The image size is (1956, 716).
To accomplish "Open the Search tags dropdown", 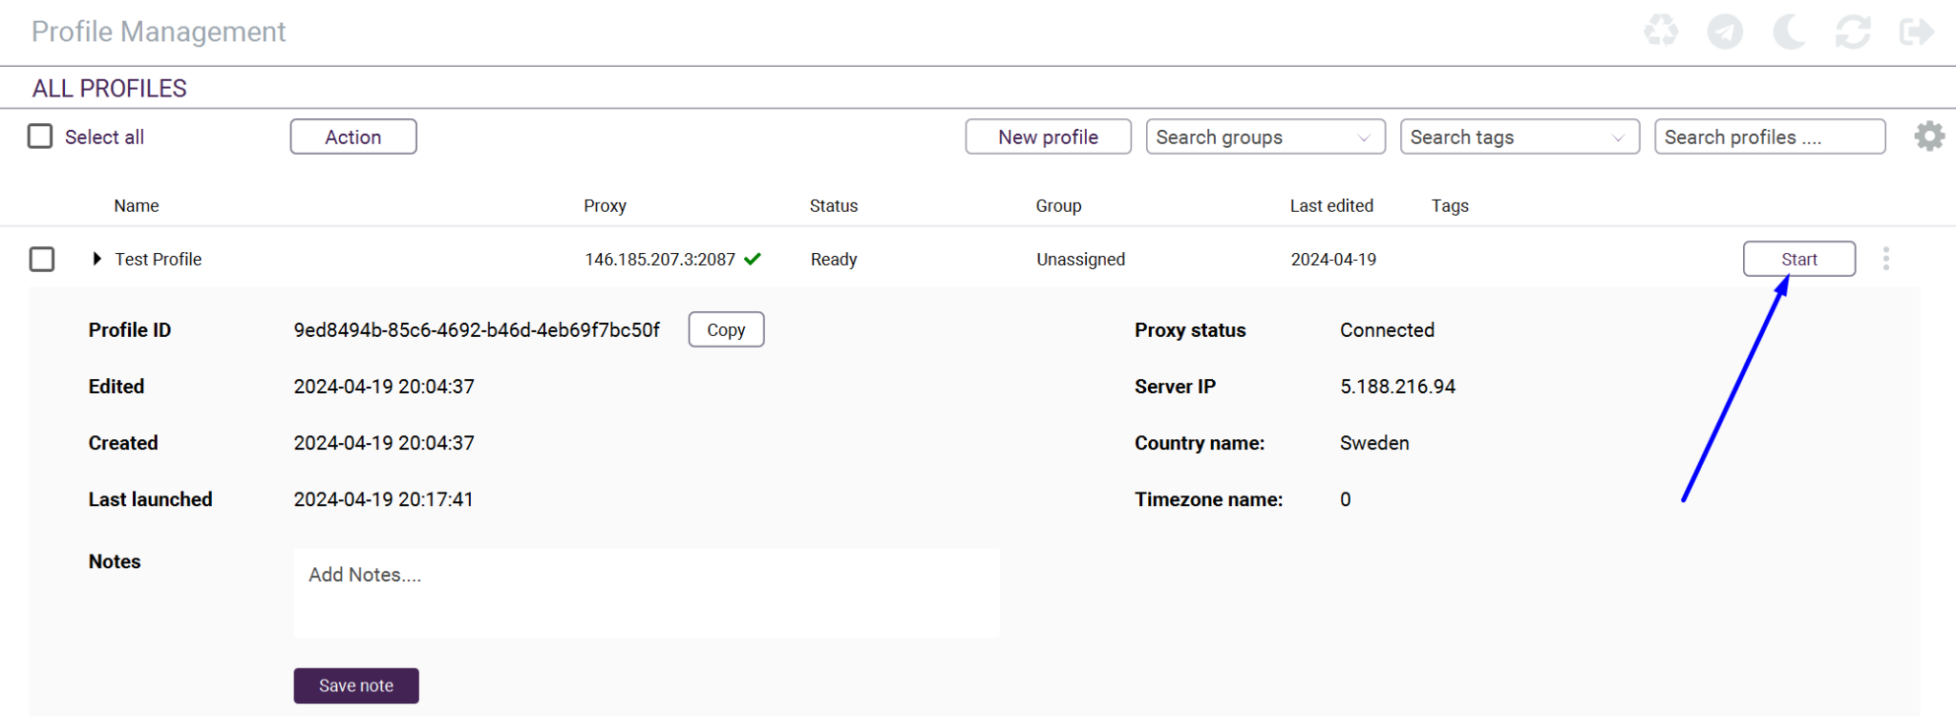I will (1520, 137).
